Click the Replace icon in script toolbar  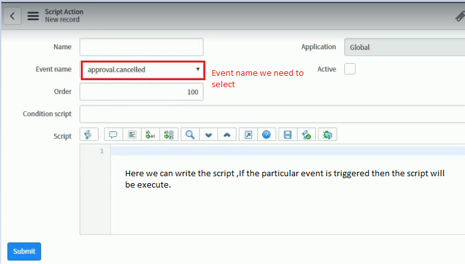point(150,135)
